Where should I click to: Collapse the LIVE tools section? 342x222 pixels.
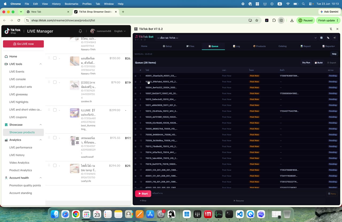(41, 64)
